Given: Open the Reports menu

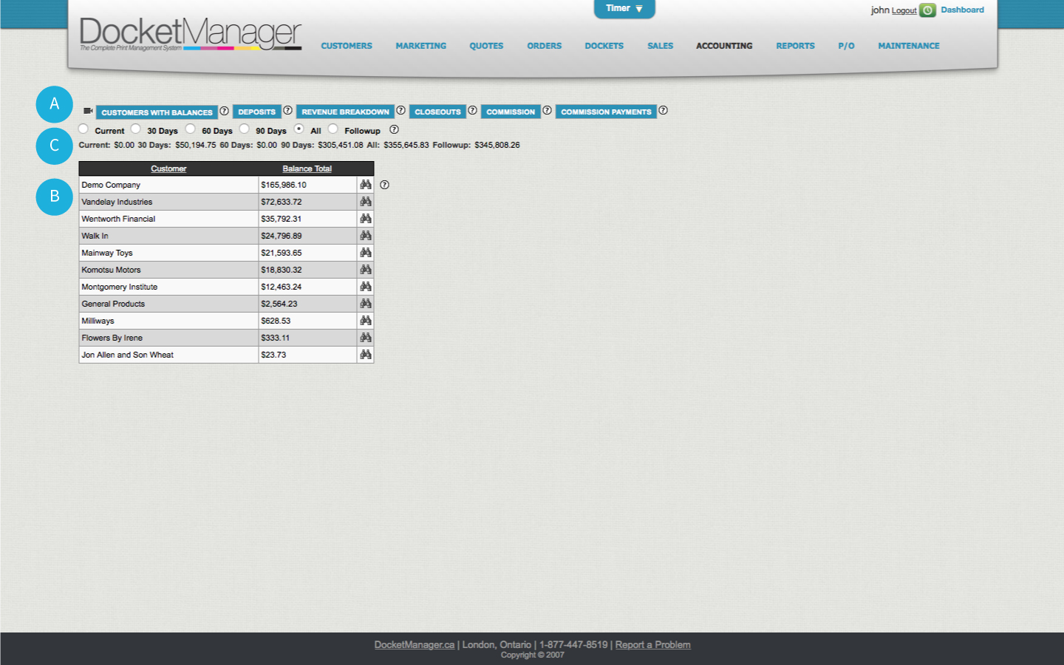Looking at the screenshot, I should coord(795,46).
